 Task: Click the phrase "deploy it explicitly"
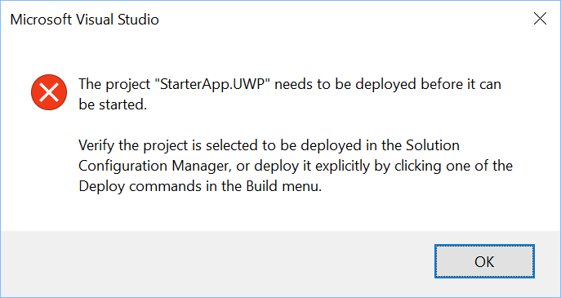(309, 167)
